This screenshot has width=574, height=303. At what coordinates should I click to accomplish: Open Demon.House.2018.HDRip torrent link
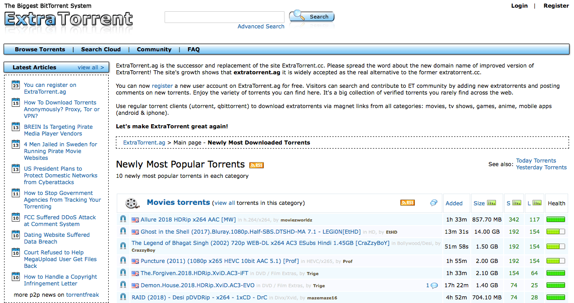point(197,285)
